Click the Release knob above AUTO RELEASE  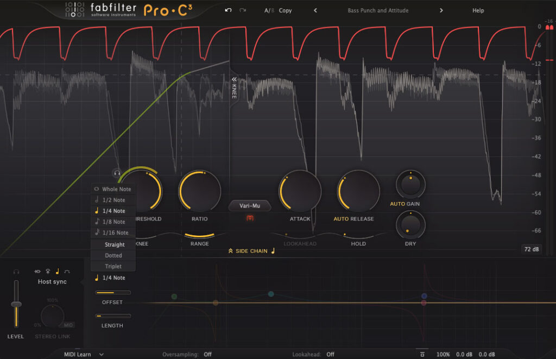point(358,191)
